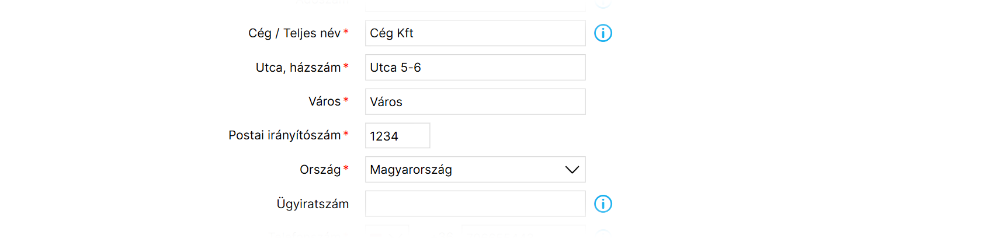The height and width of the screenshot is (242, 989).
Task: Select the Utca 5-6 address field
Action: pos(476,68)
